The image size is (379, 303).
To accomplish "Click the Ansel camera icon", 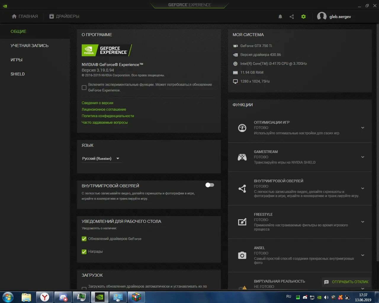I will point(242,255).
